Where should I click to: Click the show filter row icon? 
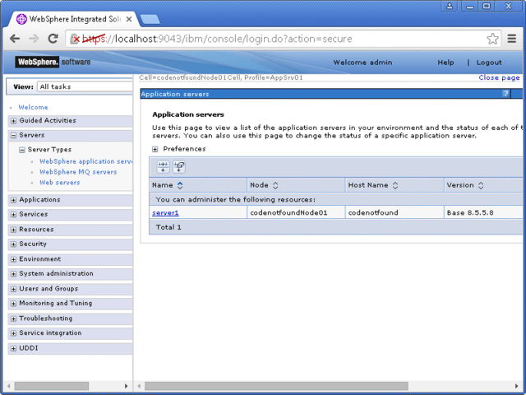163,167
